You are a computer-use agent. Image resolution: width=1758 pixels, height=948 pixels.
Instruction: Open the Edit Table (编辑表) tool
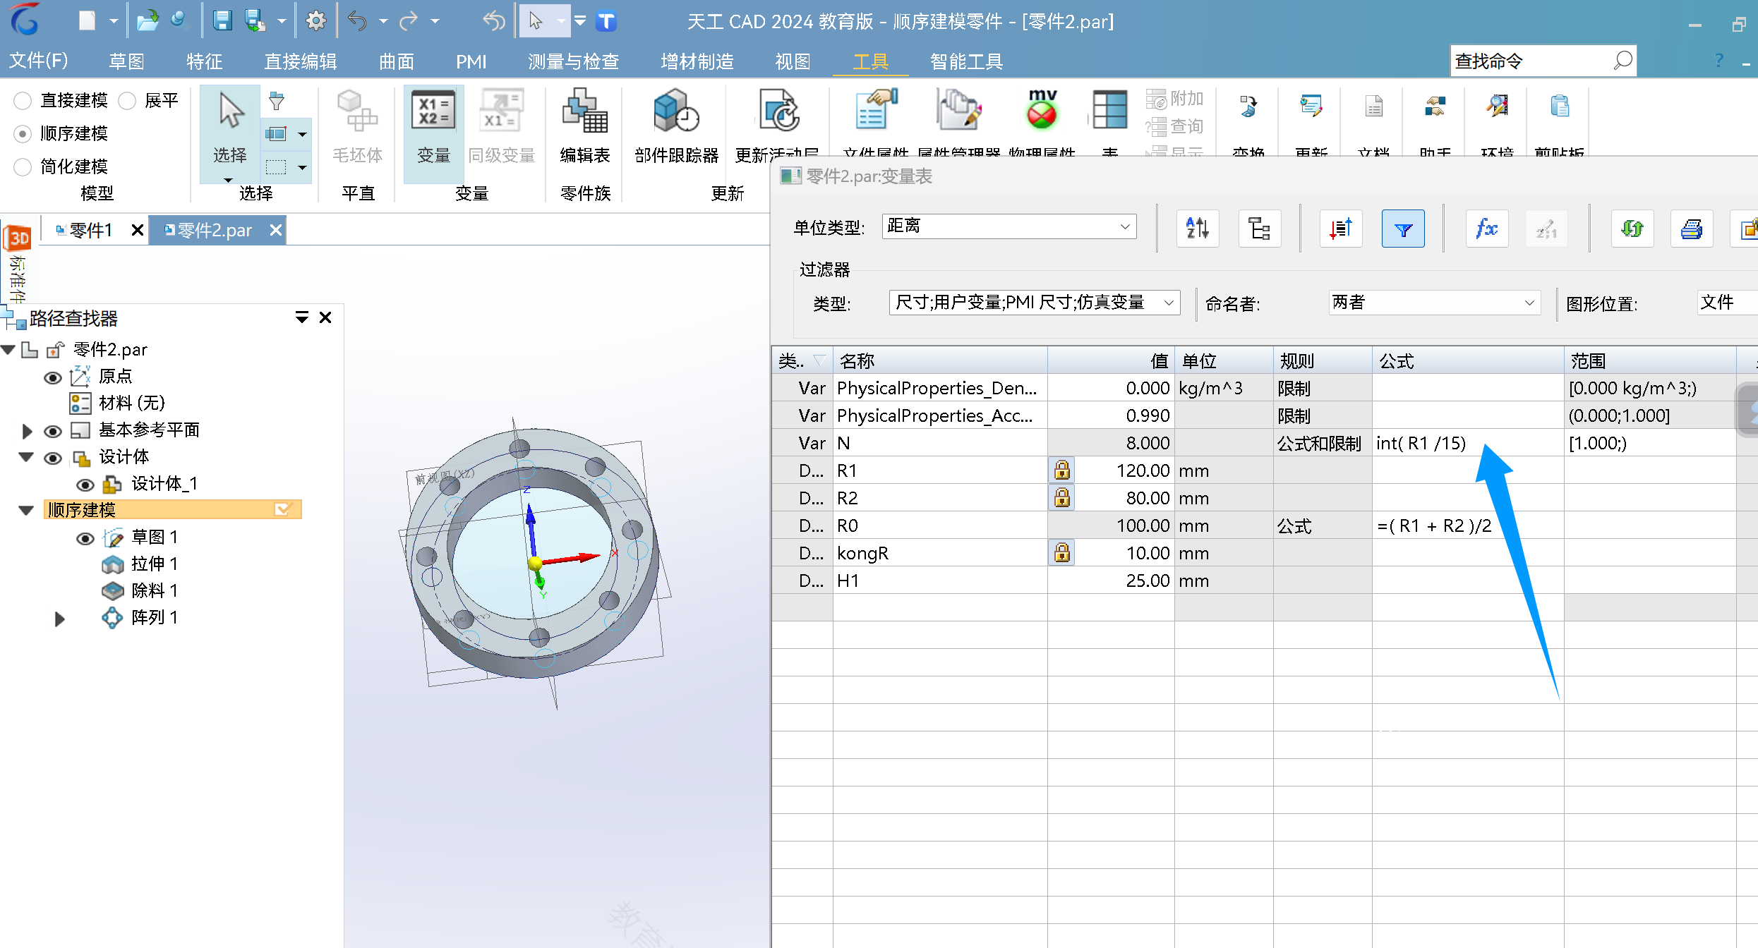[x=584, y=127]
